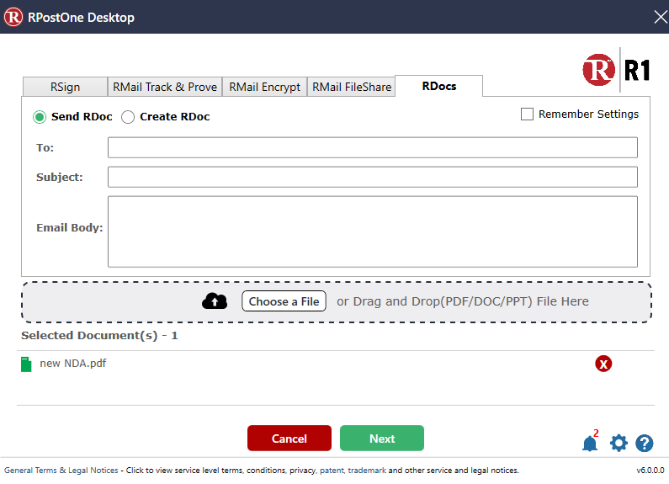This screenshot has height=484, width=669.
Task: Remove new NDA.pdf with the red X
Action: tap(603, 364)
